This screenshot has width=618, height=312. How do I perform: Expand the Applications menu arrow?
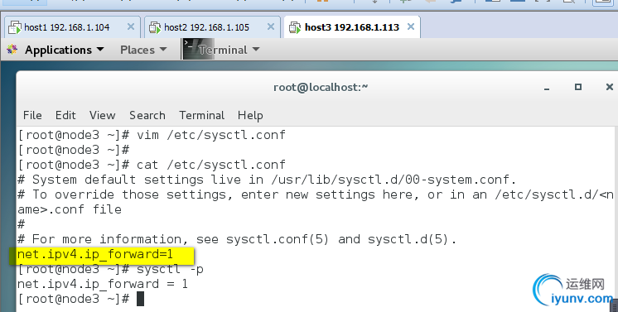pyautogui.click(x=100, y=50)
